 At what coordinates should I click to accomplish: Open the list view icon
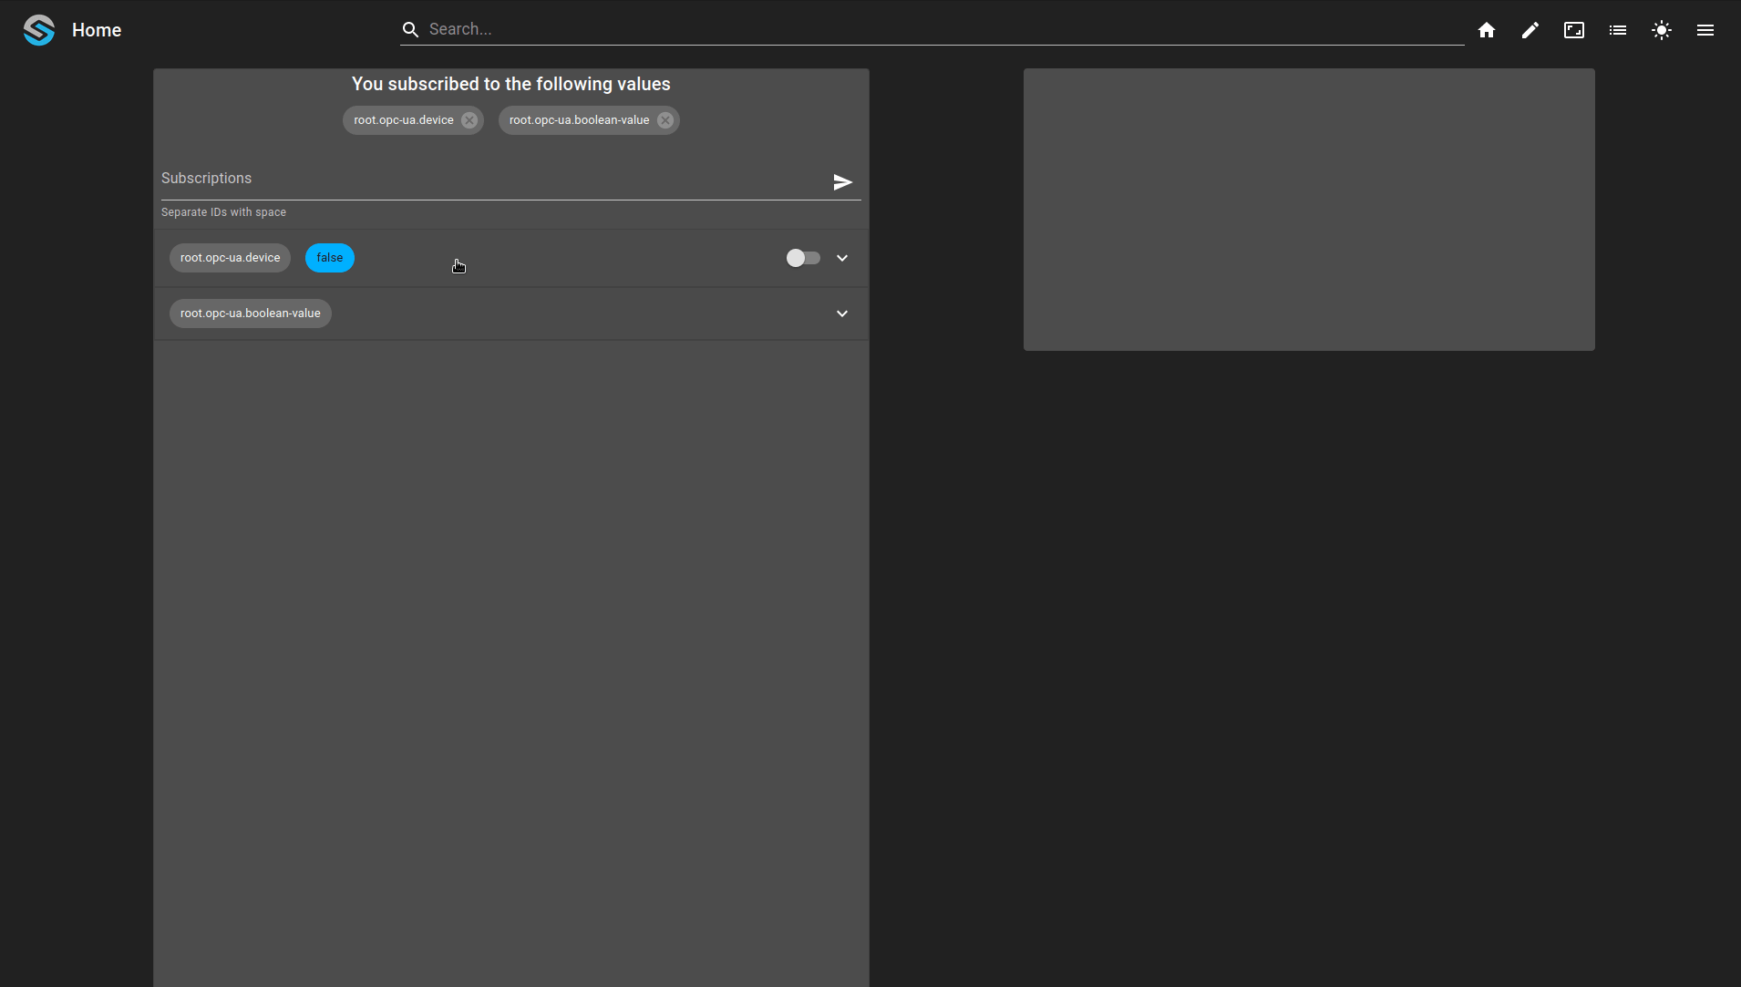1618,30
